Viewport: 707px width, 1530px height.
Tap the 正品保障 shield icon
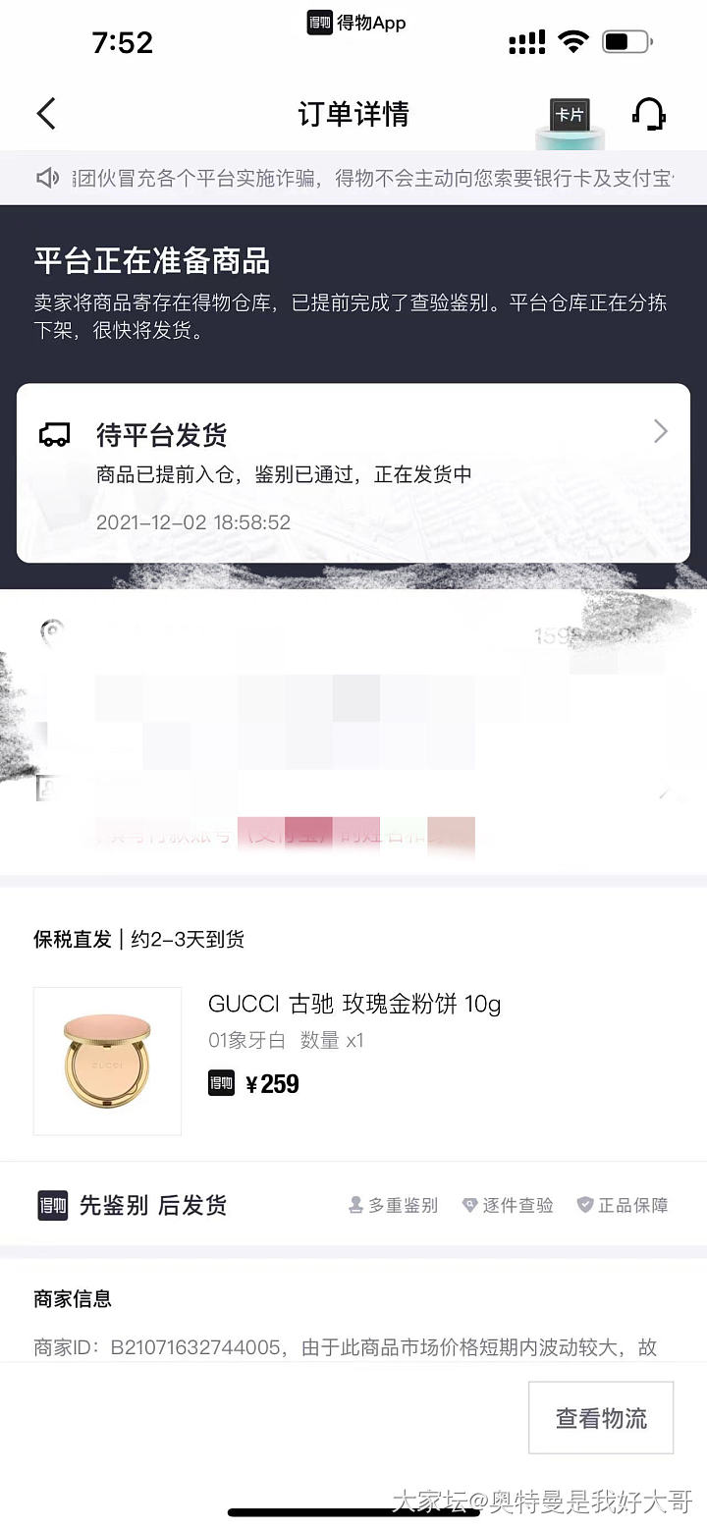click(x=585, y=1205)
